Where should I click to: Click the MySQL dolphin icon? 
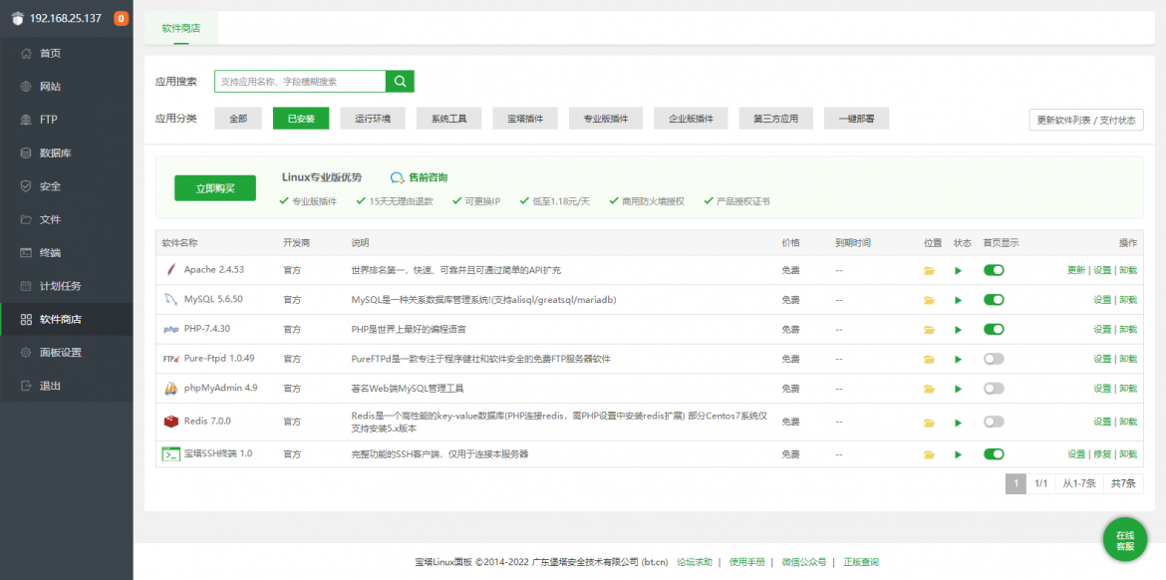(x=171, y=300)
